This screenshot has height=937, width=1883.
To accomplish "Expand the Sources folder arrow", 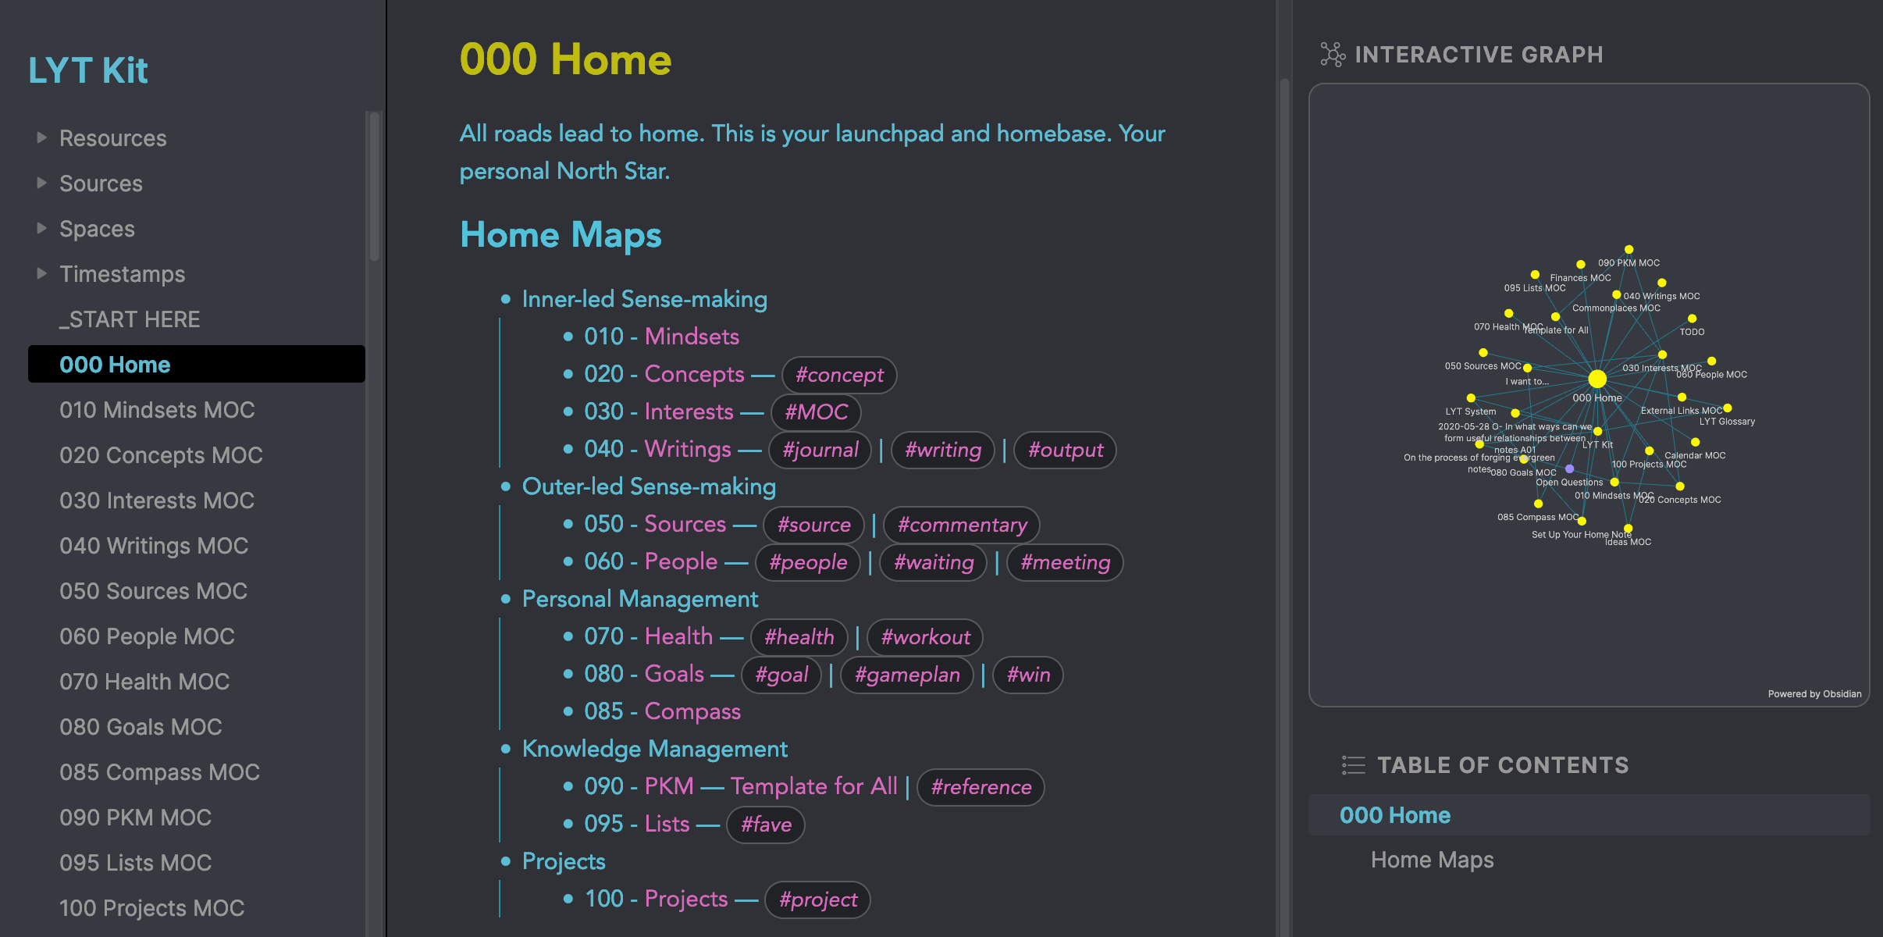I will (42, 183).
